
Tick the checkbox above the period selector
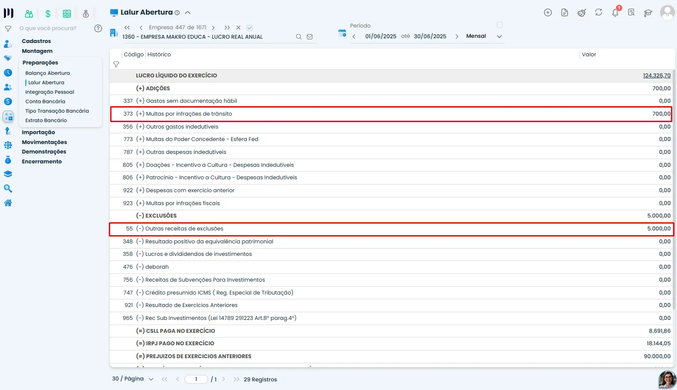(x=500, y=25)
